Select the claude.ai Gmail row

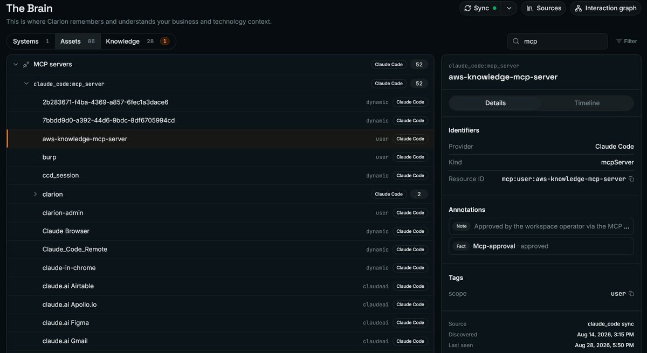click(220, 341)
